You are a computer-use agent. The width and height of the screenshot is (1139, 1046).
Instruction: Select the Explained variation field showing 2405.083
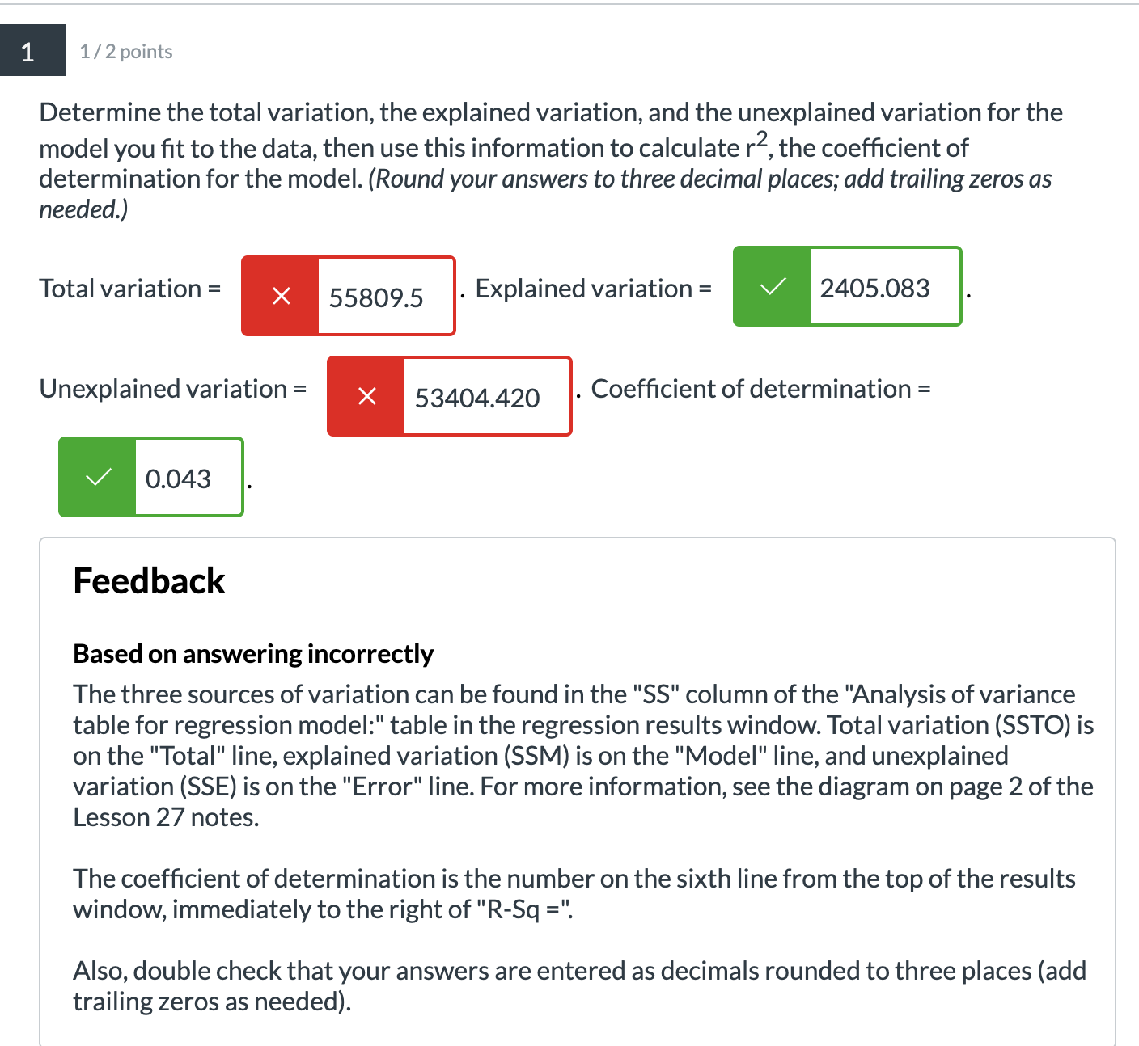pyautogui.click(x=885, y=287)
